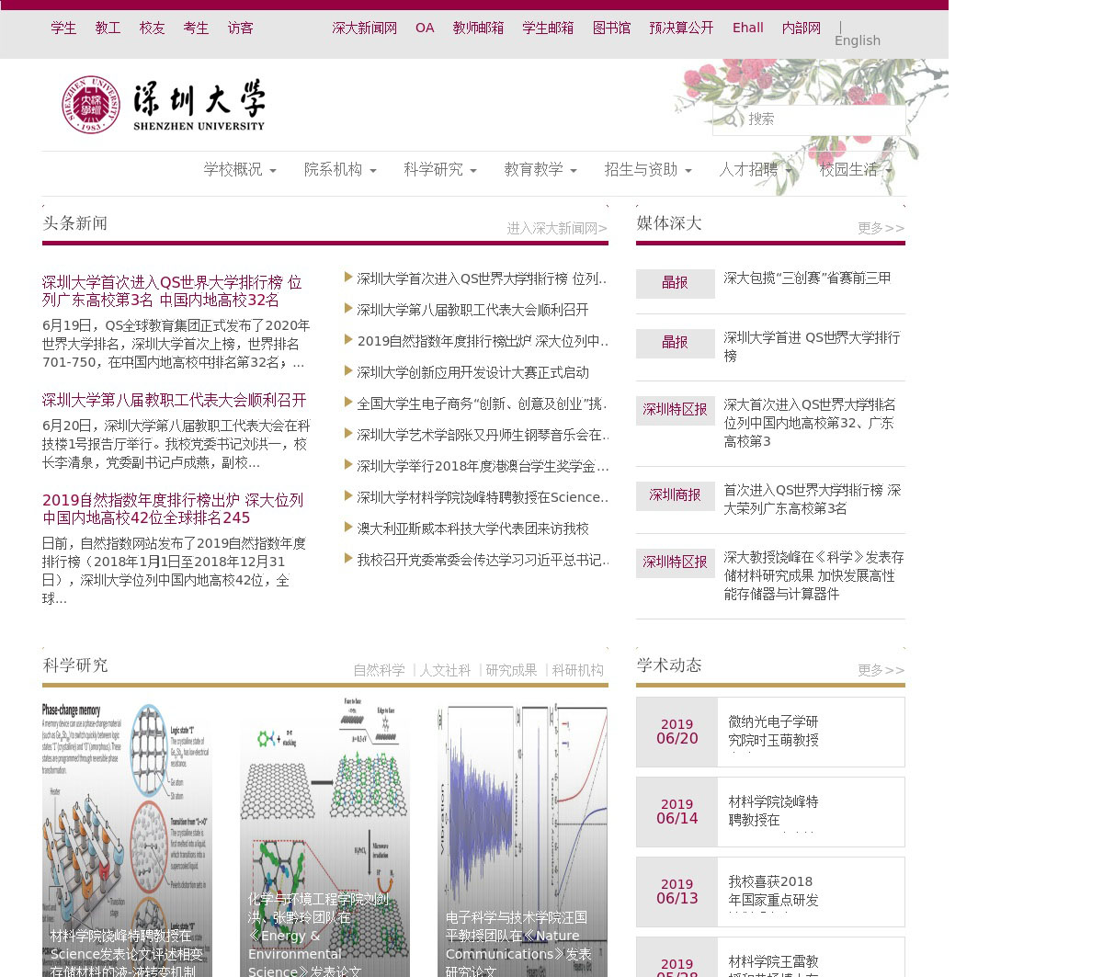Open headline 2019自然指数年度排行榜出炉
The height and width of the screenshot is (977, 1103).
[173, 509]
